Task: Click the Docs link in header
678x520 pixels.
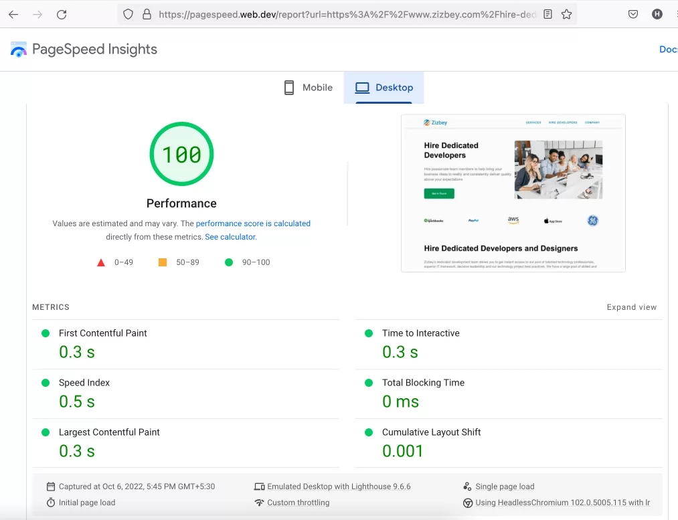Action: pyautogui.click(x=668, y=50)
